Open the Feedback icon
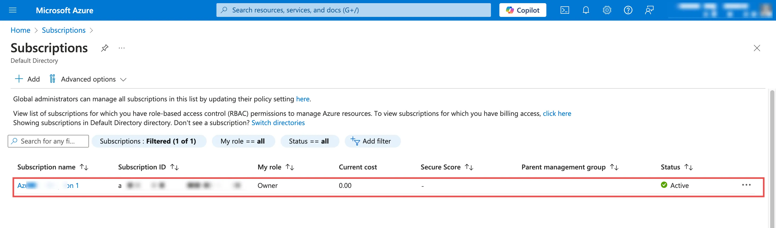The image size is (776, 228). point(649,10)
